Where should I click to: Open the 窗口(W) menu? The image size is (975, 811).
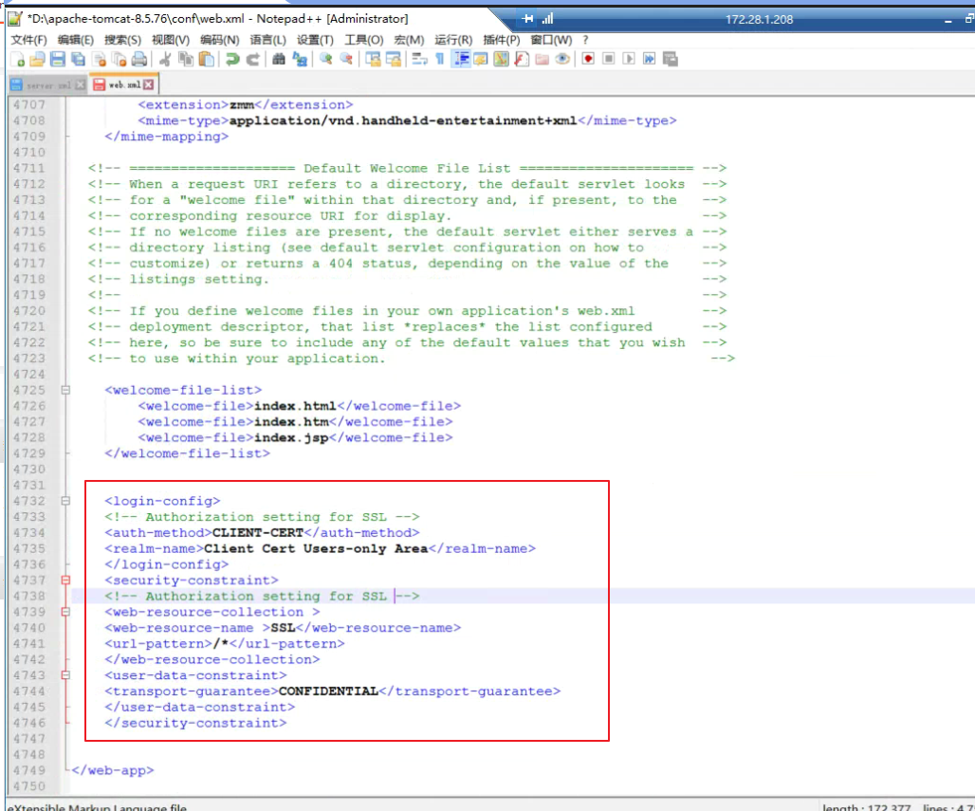pos(551,40)
